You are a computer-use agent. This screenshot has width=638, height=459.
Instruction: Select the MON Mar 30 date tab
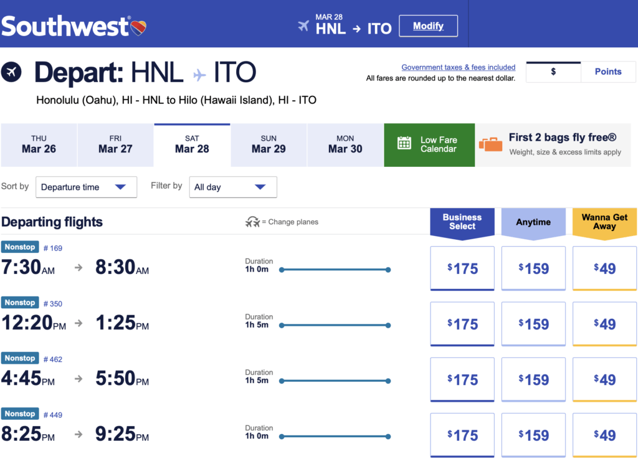(x=345, y=144)
